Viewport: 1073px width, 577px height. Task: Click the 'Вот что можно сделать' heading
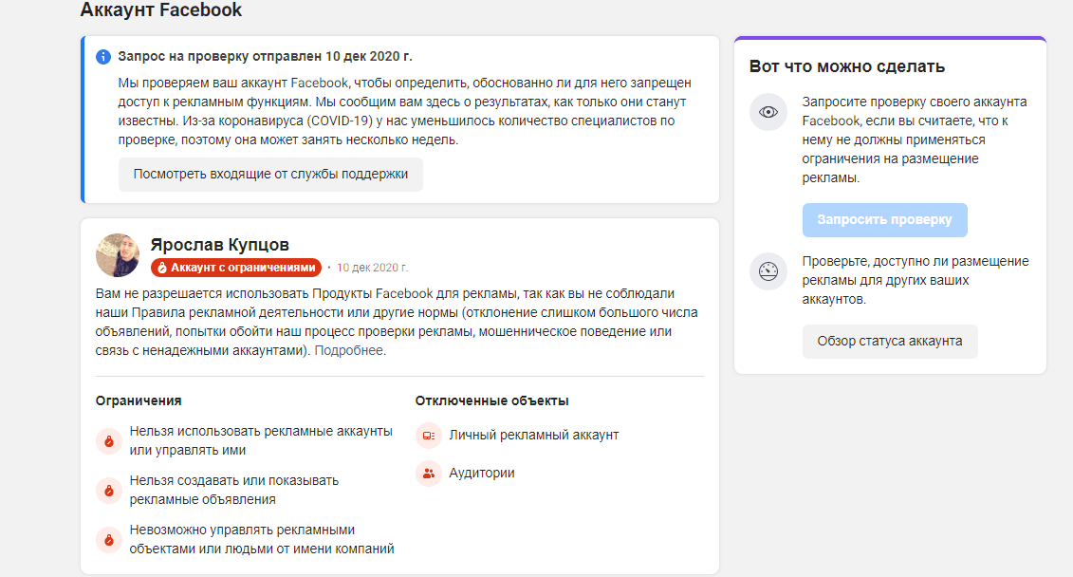847,66
